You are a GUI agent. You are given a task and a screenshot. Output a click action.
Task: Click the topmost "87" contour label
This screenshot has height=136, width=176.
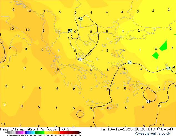pyautogui.click(x=81, y=19)
